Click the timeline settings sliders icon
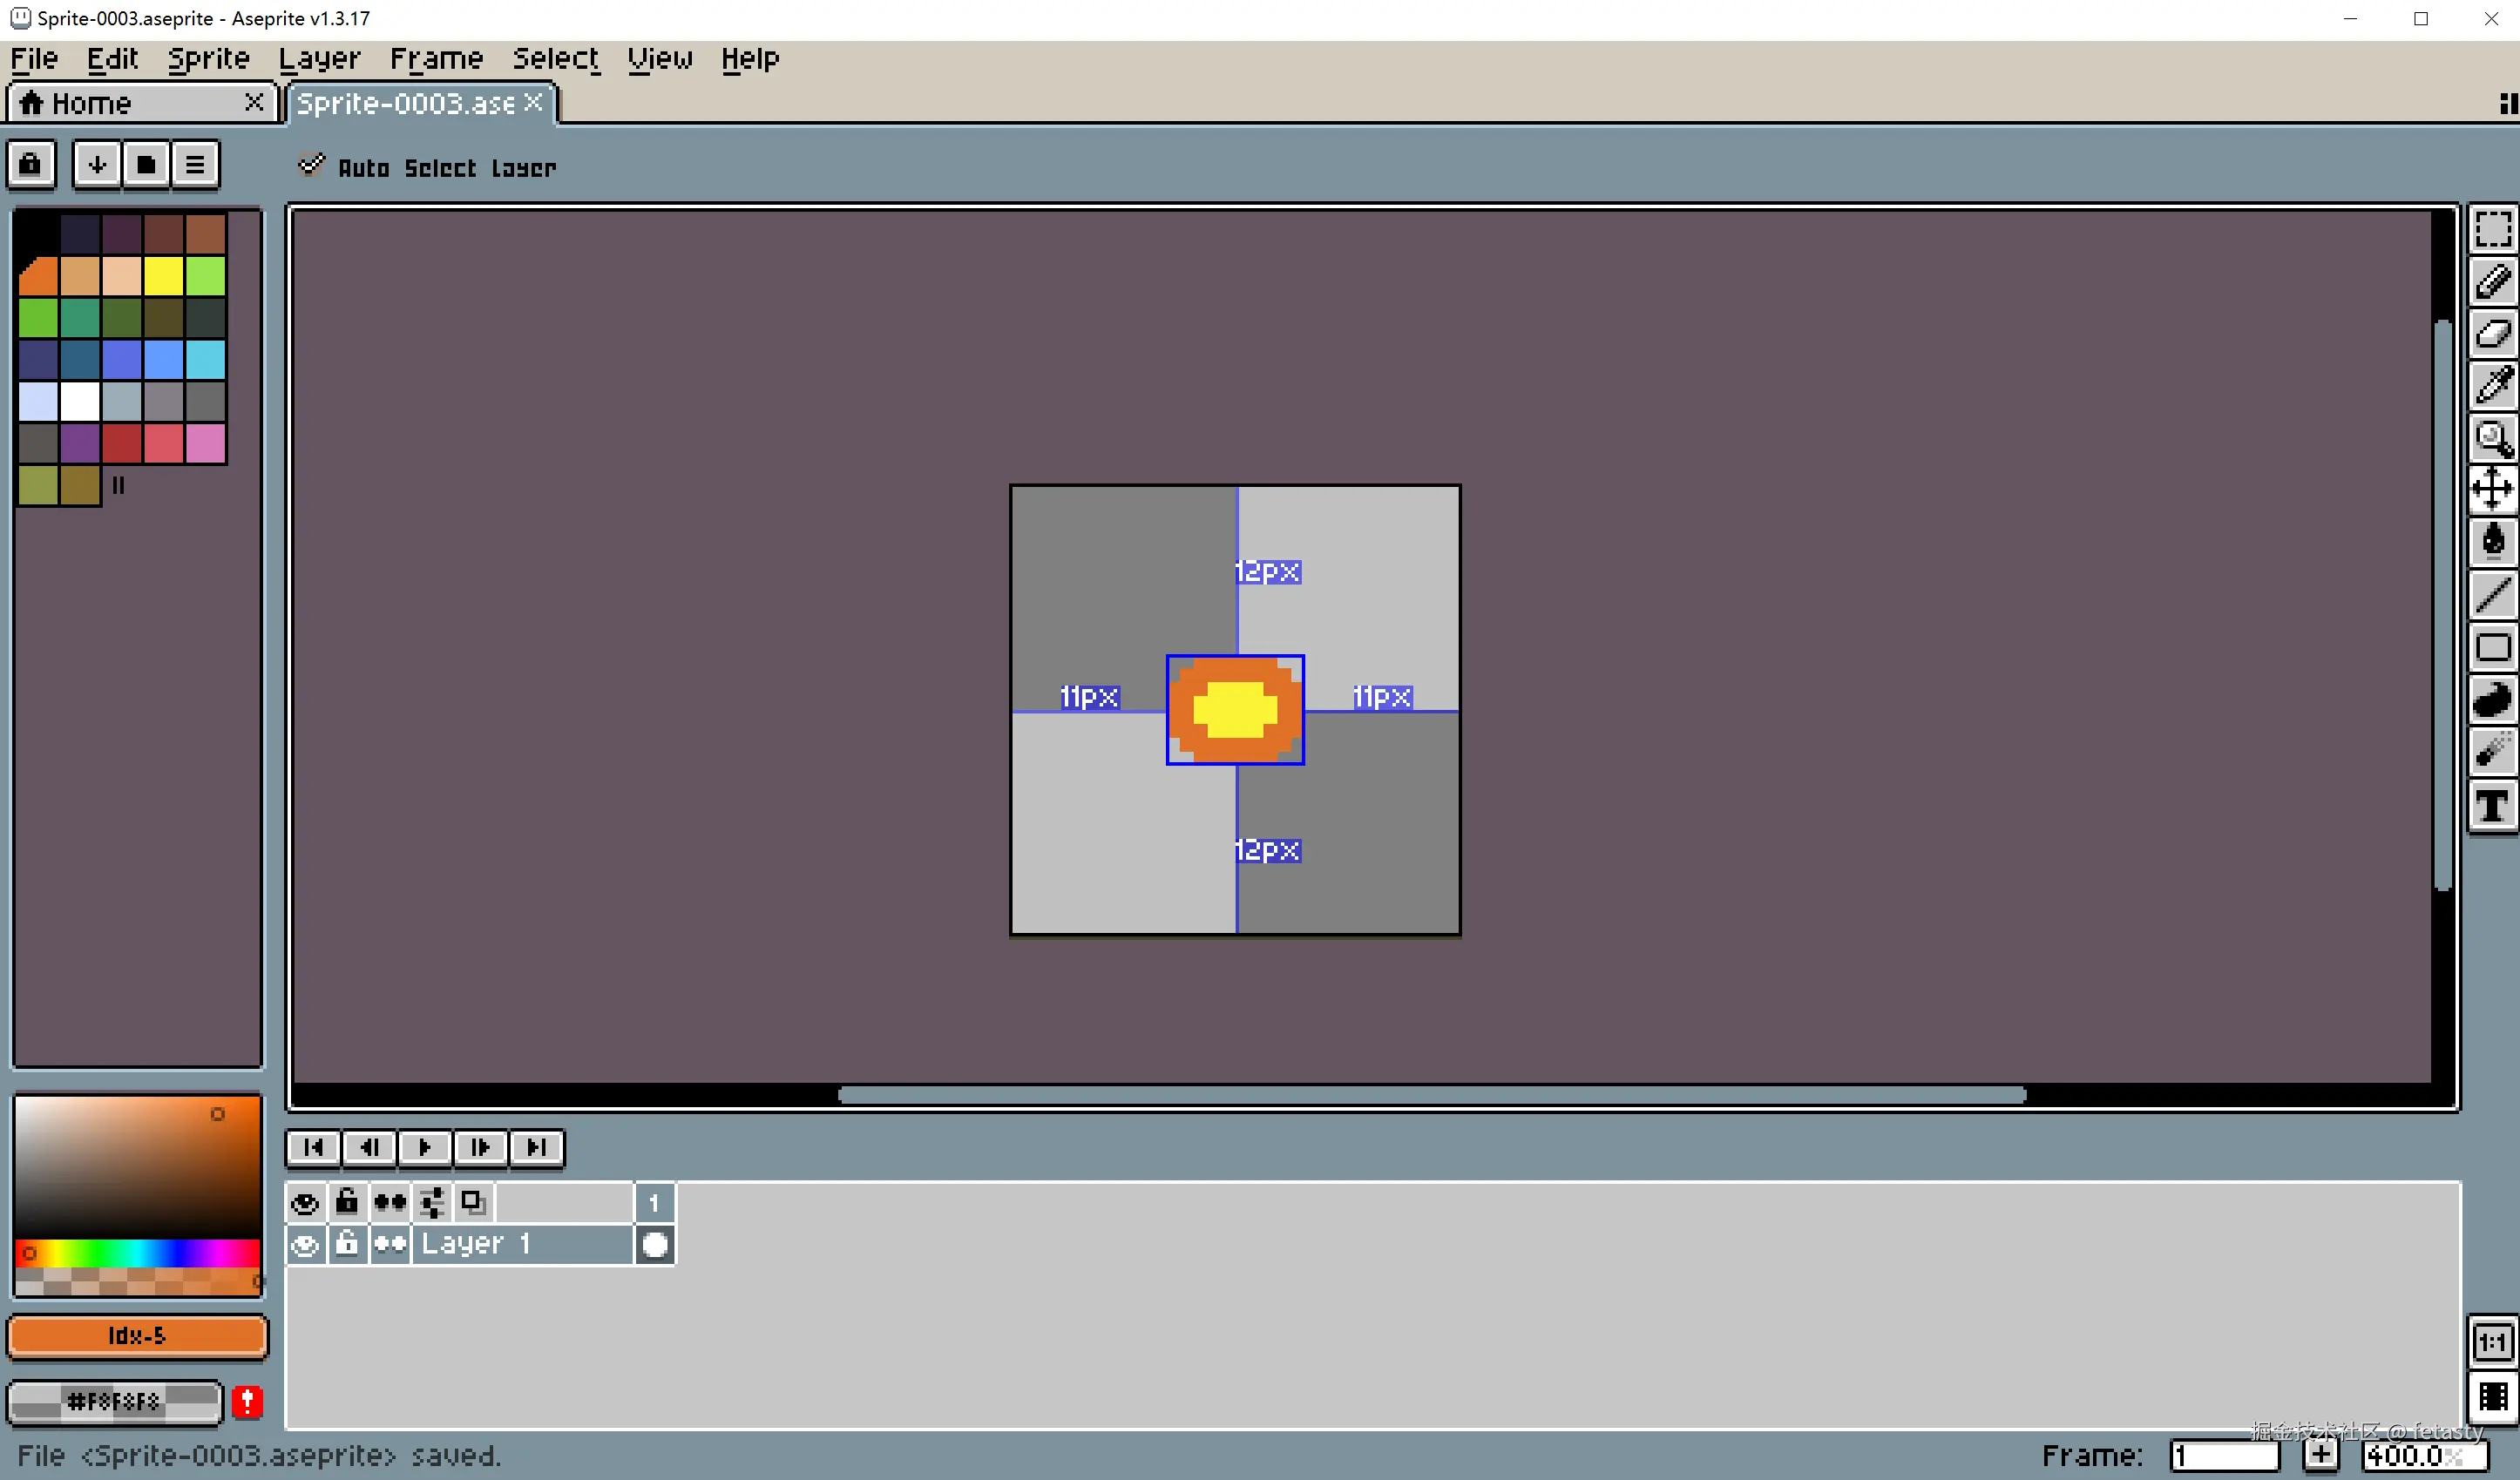This screenshot has width=2520, height=1480. coord(432,1202)
